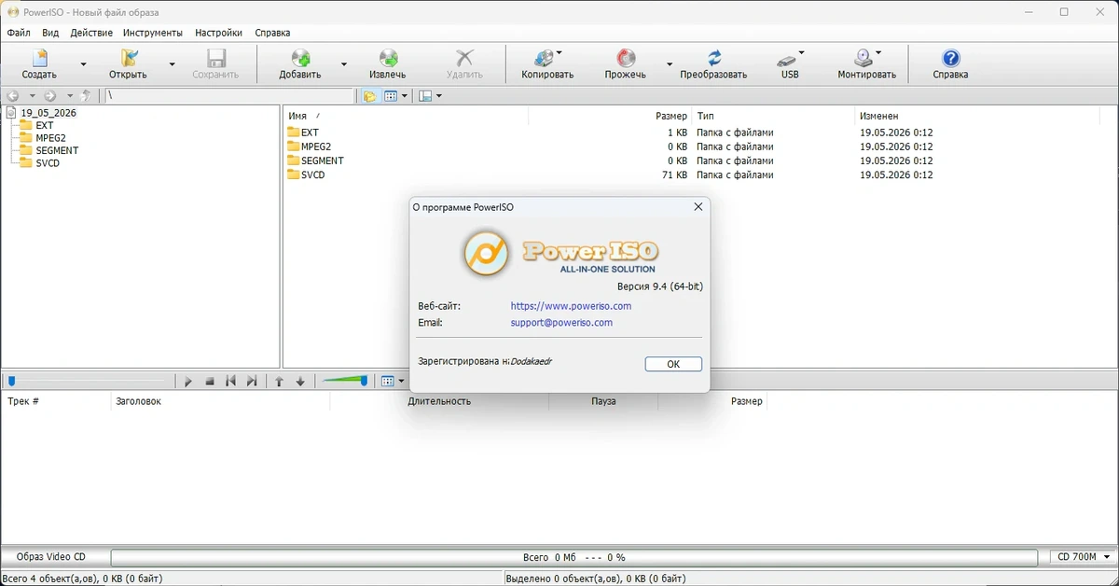Click the Справка help question-mark icon
The width and height of the screenshot is (1119, 586).
click(x=950, y=58)
